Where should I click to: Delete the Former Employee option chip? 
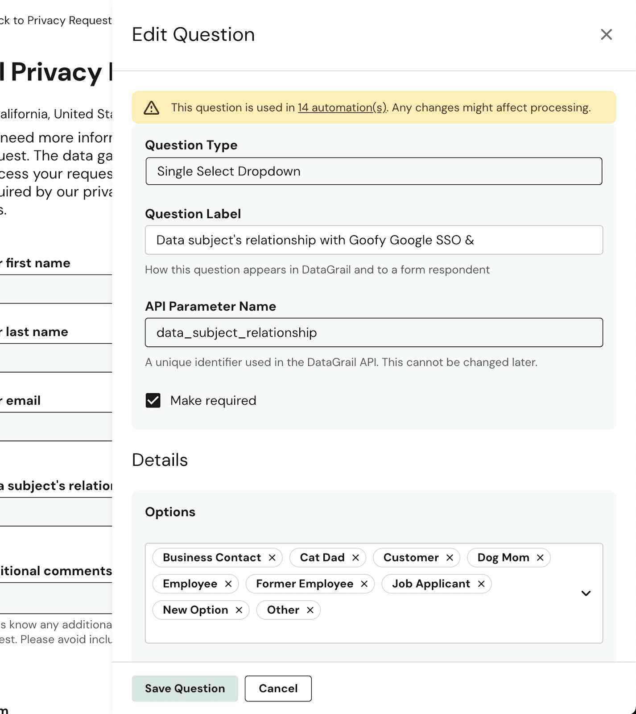pyautogui.click(x=364, y=584)
